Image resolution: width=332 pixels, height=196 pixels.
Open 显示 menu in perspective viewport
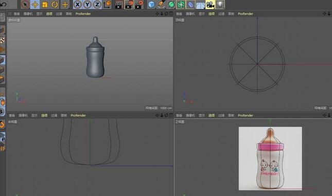tap(39, 14)
